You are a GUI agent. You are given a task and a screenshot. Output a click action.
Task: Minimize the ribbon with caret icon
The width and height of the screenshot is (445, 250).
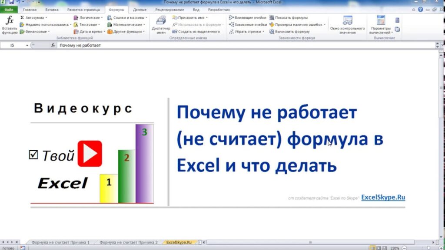pos(414,10)
